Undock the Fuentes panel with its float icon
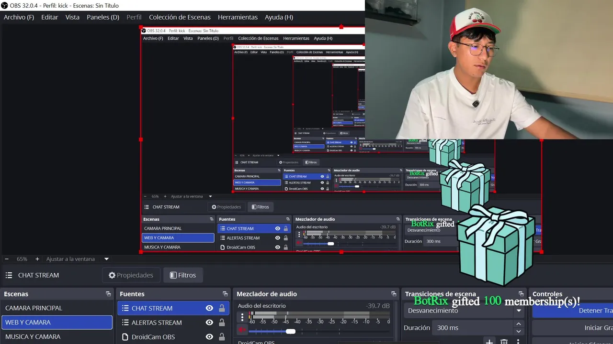The image size is (613, 344). (x=225, y=294)
